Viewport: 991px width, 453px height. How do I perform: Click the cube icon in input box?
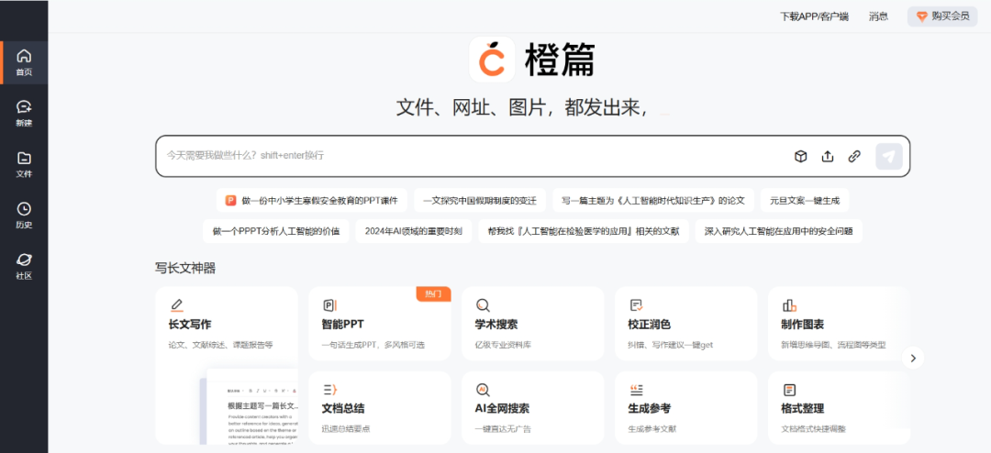[x=801, y=157]
